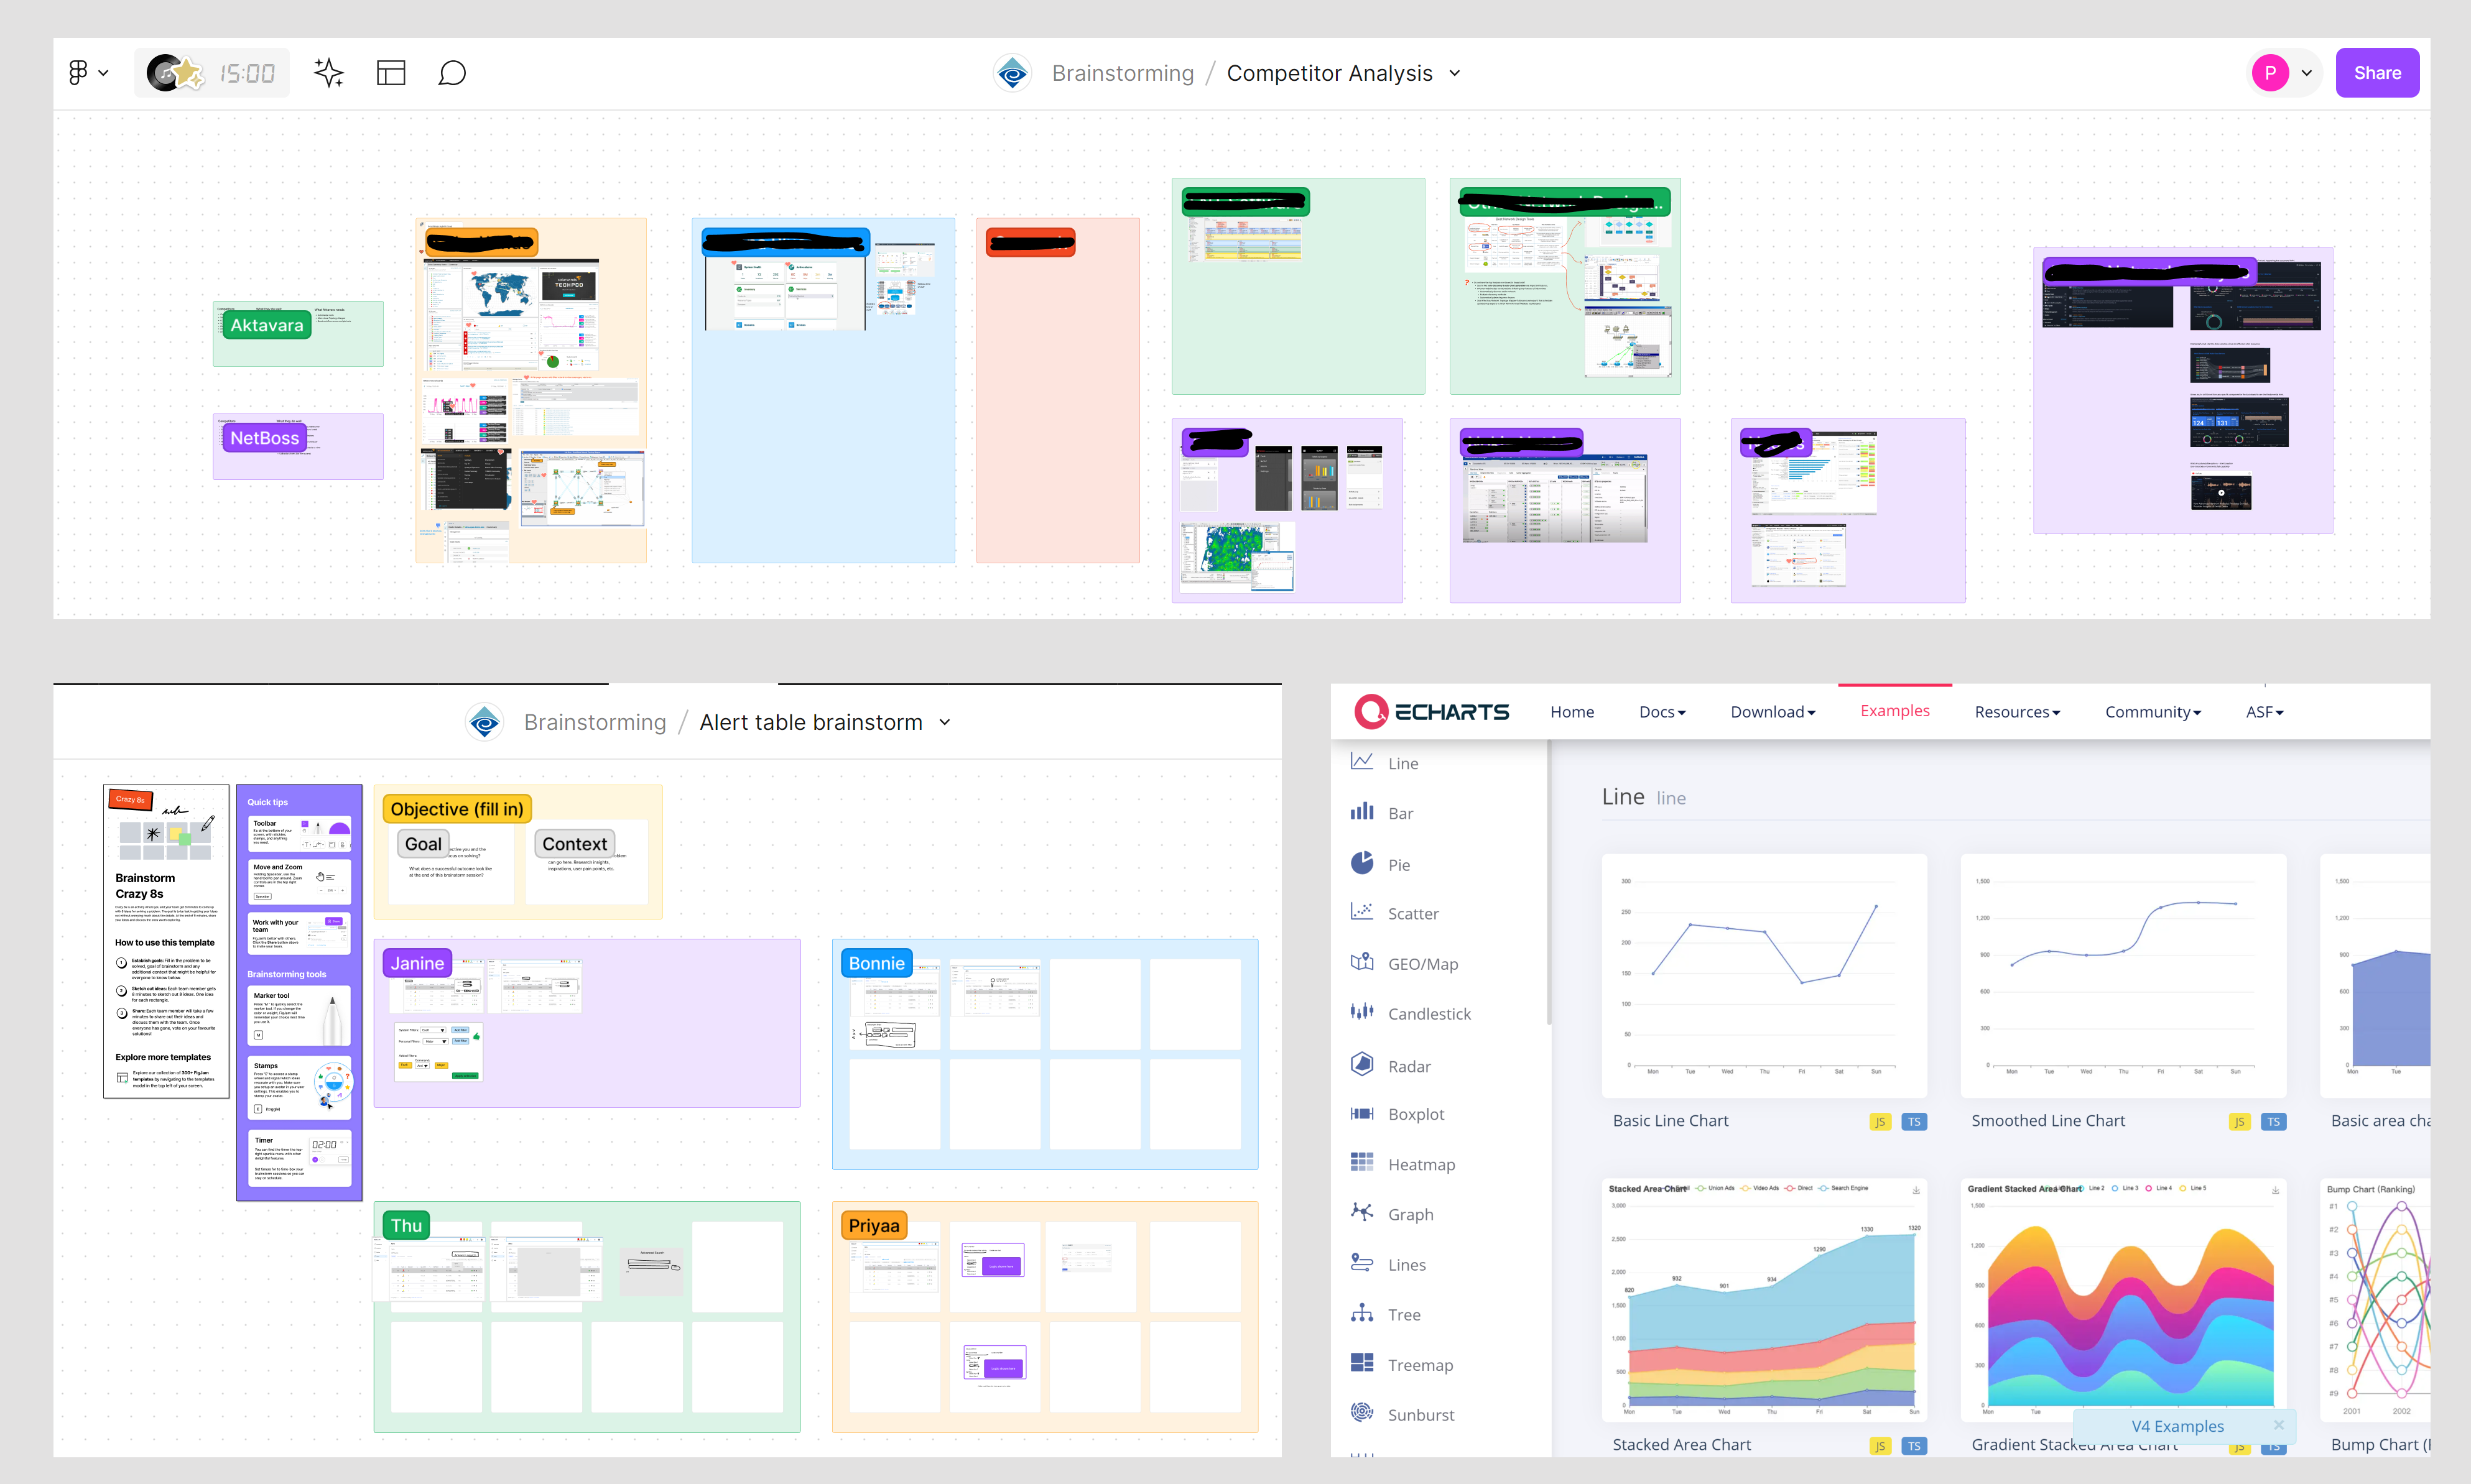Image resolution: width=2471 pixels, height=1484 pixels.
Task: Toggle JS badge on Basic Line Chart
Action: 1880,1122
